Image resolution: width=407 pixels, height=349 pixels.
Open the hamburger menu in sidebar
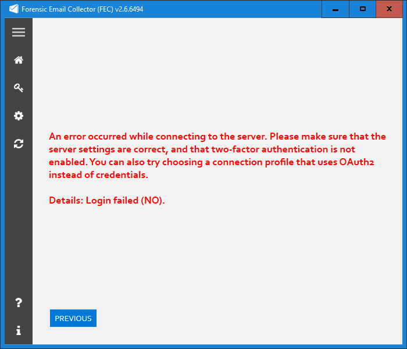coord(19,32)
